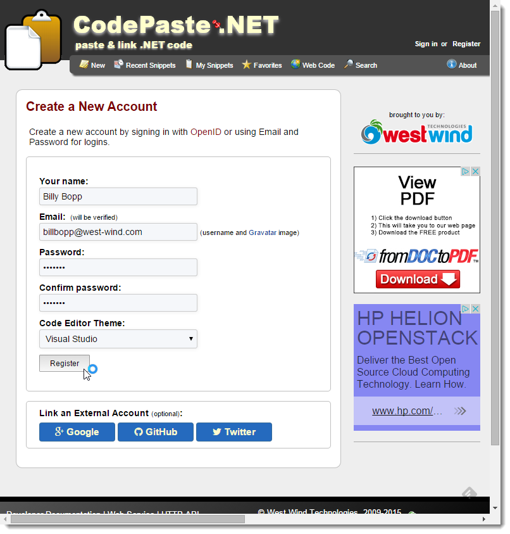Click the vertical scrollbar down arrow

495,508
